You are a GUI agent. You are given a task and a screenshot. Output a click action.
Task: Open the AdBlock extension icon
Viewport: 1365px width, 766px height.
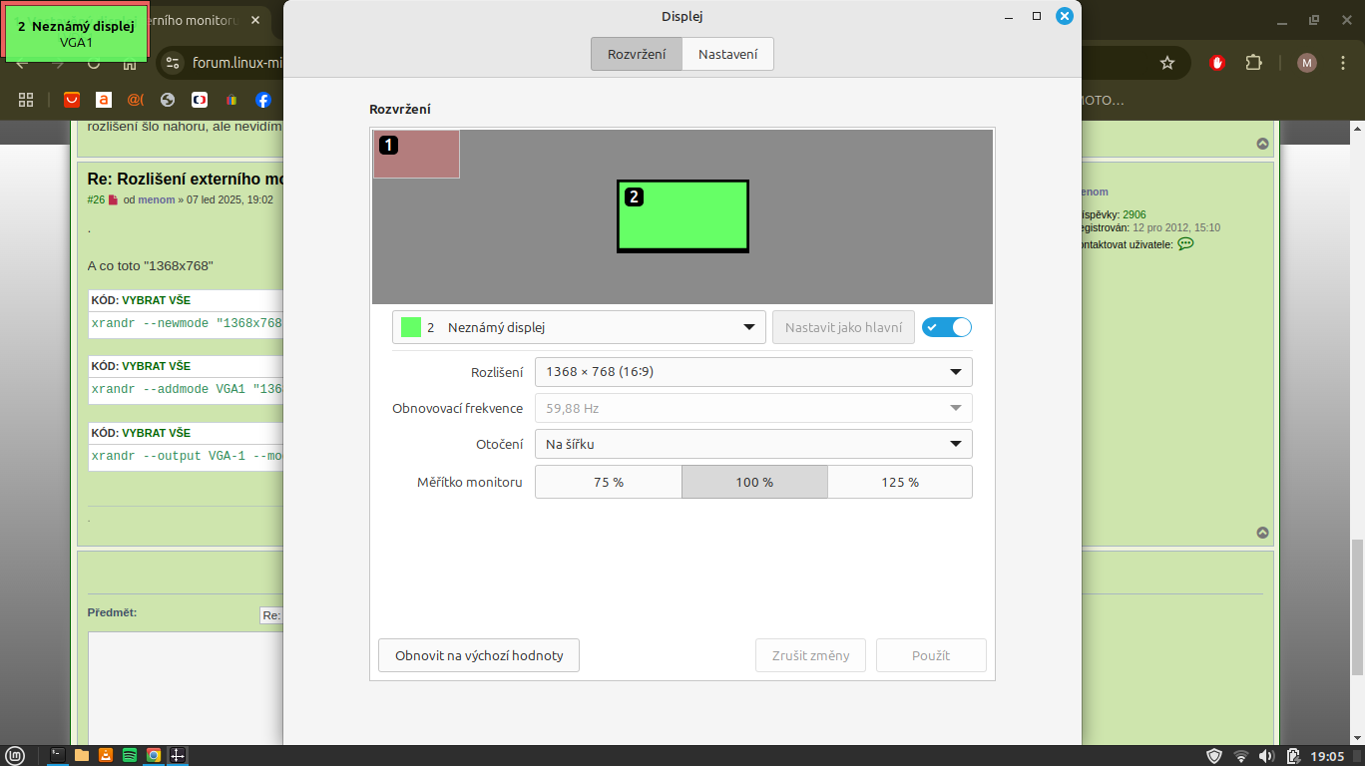tap(1217, 63)
